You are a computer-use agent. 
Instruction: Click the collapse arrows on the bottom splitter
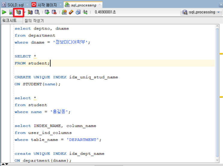pyautogui.click(x=5, y=164)
